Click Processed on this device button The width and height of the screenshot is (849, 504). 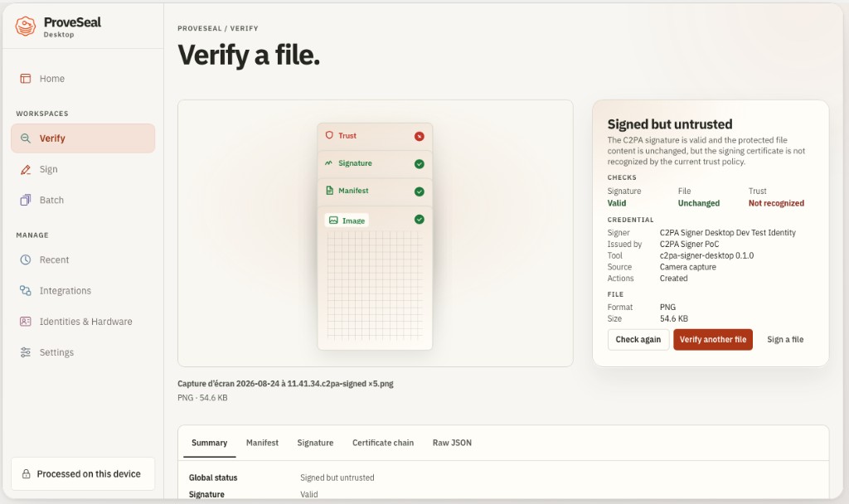coord(83,473)
